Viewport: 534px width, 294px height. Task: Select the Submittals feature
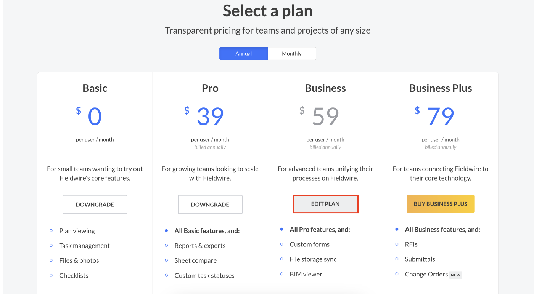click(x=420, y=259)
